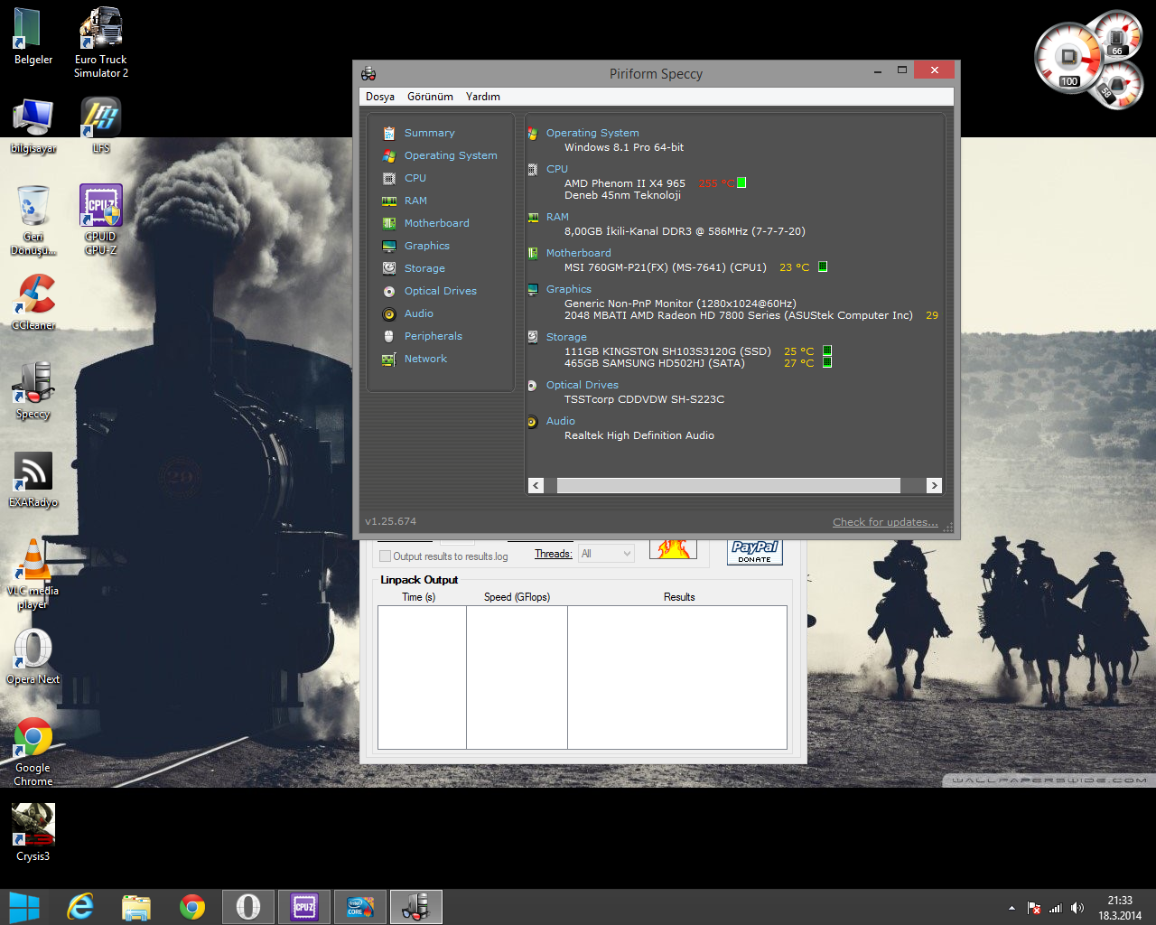
Task: Click the PayPal Donate button
Action: point(755,552)
